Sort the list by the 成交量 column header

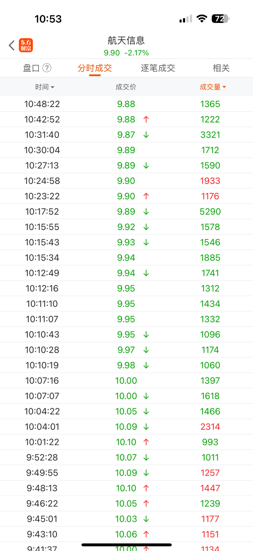(213, 87)
